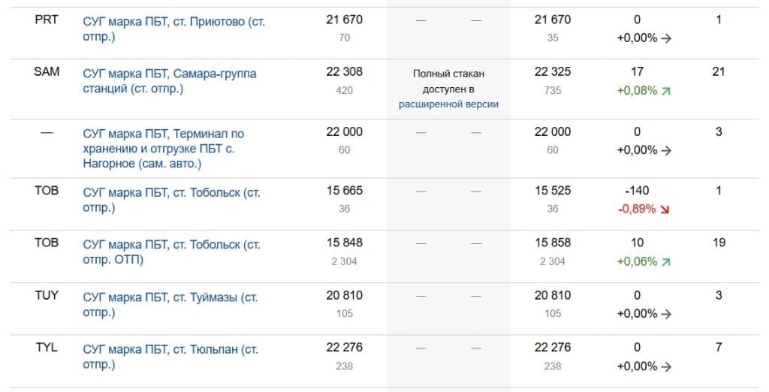
Task: Click the 15 525 price in the Тобольск row
Action: [x=552, y=191]
